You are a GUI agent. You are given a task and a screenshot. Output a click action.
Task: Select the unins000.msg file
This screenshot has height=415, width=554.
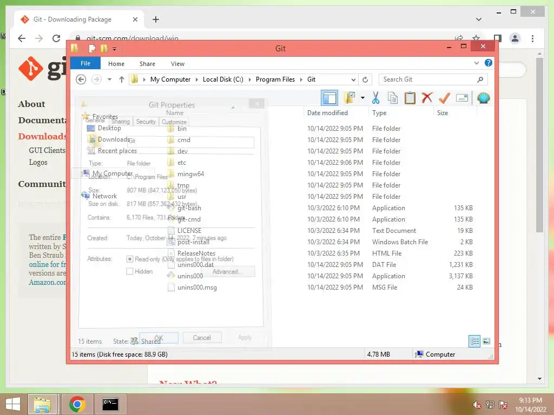[197, 287]
